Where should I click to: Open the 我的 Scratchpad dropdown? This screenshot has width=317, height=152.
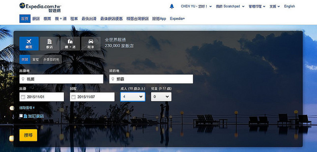pyautogui.click(x=230, y=6)
